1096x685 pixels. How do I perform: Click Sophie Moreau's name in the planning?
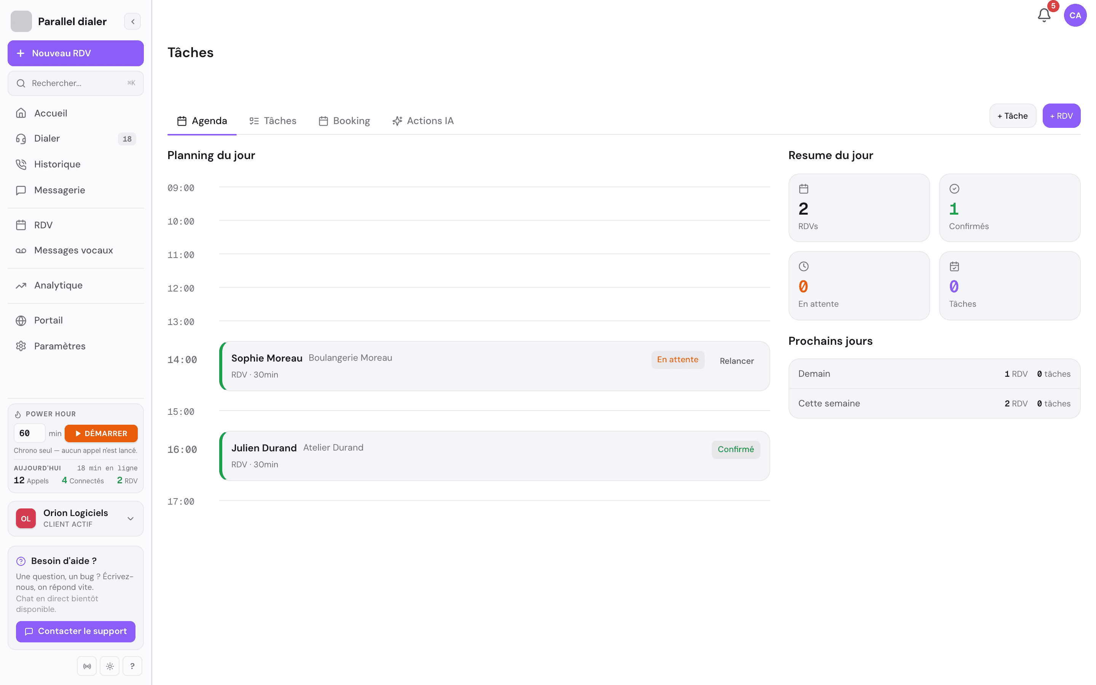point(267,358)
